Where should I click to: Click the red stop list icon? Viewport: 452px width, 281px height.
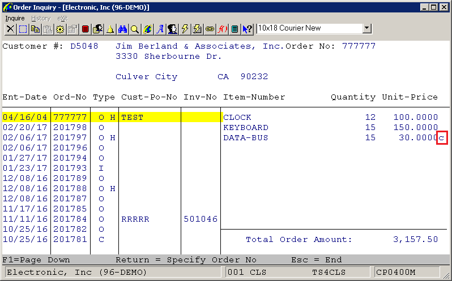pyautogui.click(x=85, y=29)
